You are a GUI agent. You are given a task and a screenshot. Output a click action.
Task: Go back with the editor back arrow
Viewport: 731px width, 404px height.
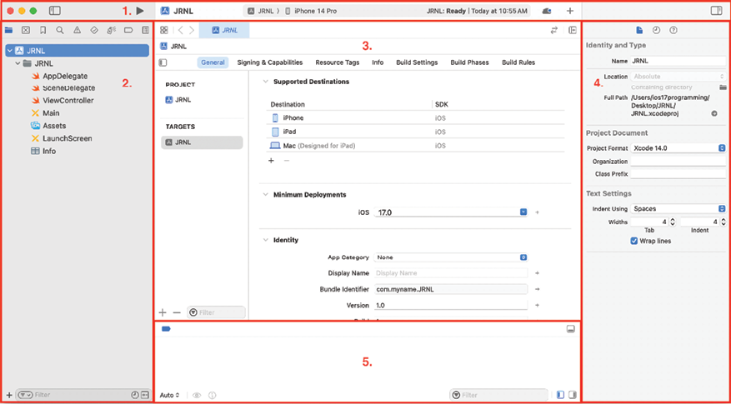[180, 30]
